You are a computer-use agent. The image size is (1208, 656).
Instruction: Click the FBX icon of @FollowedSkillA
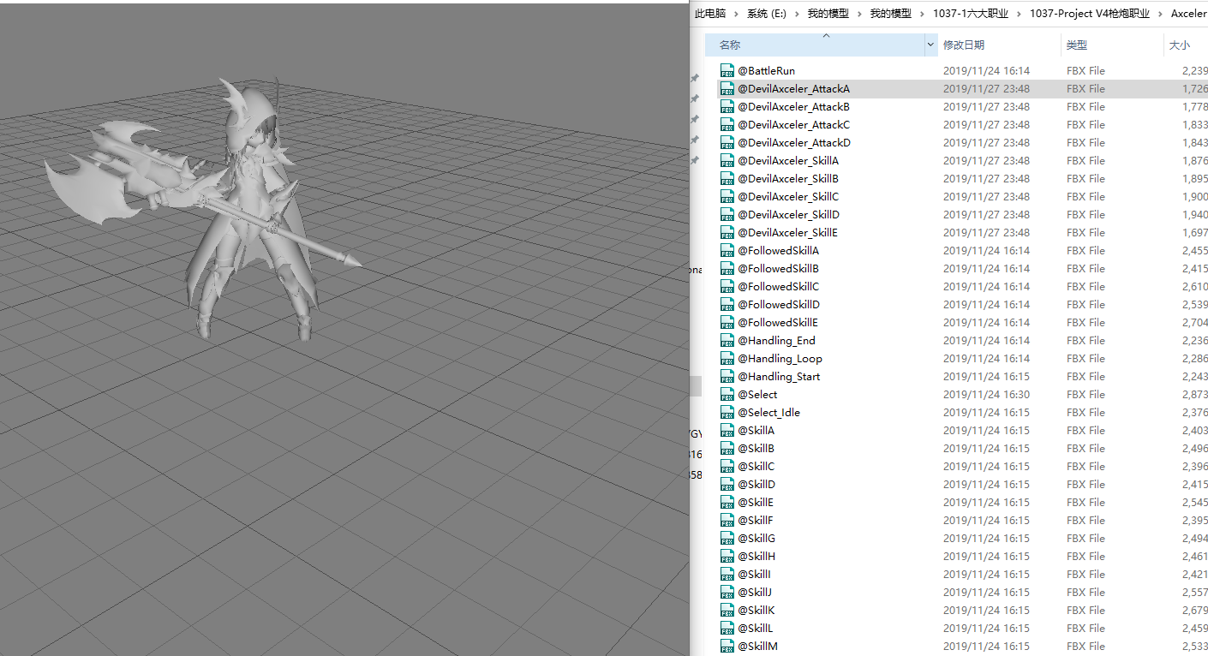coord(727,250)
